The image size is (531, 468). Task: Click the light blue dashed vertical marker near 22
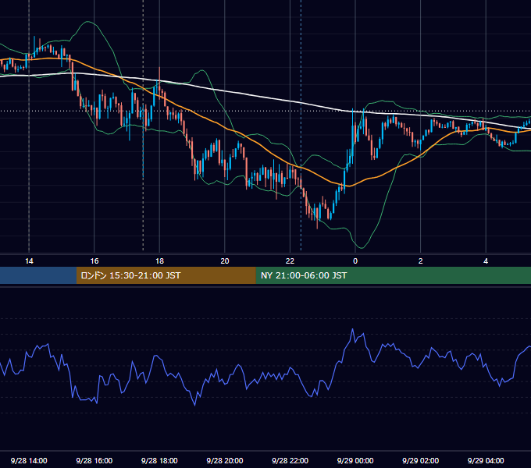click(301, 126)
